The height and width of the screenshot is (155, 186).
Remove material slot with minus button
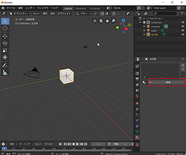[x=183, y=69]
